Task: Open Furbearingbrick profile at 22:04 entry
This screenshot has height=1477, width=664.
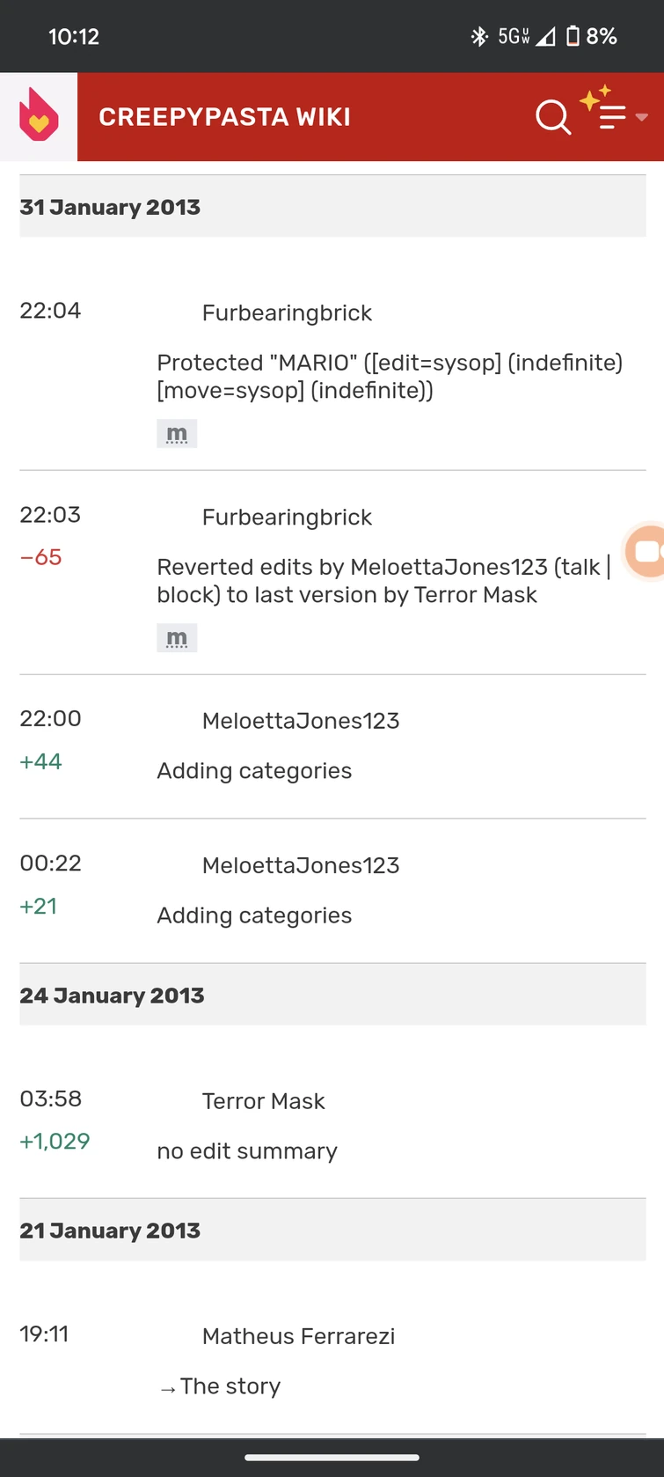Action: (287, 313)
